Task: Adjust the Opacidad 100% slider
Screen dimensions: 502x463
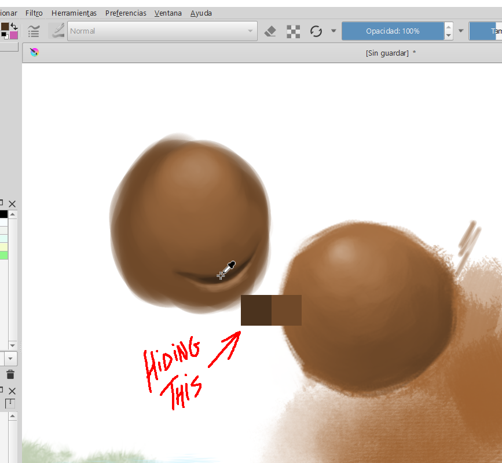Action: tap(393, 31)
